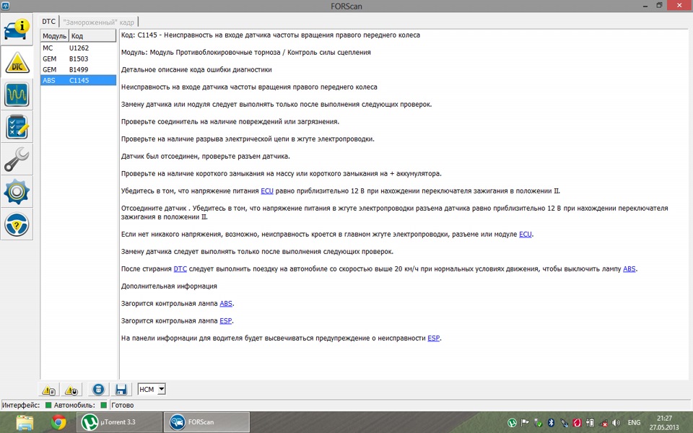Screen dimensions: 693x433
Task: Open the volume speaker tray icon
Action: (616, 423)
